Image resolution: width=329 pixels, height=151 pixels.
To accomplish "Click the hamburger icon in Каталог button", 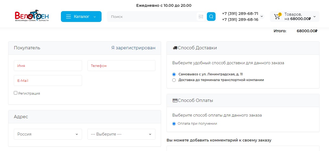I will pos(69,17).
